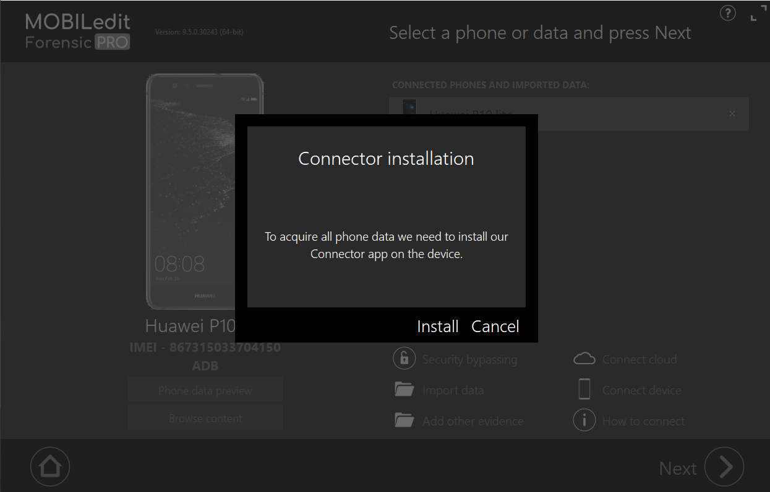
Task: Select the Security bypassing option
Action: click(x=470, y=359)
